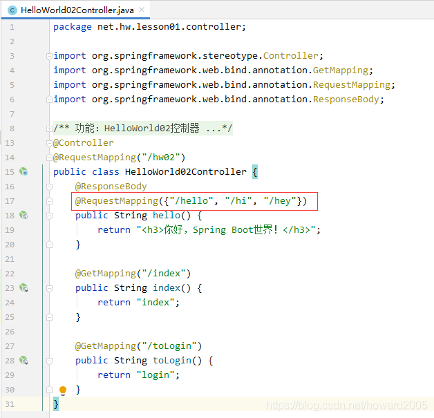The width and height of the screenshot is (434, 418).
Task: Click the highlighted opening brace on line 15
Action: [x=255, y=172]
